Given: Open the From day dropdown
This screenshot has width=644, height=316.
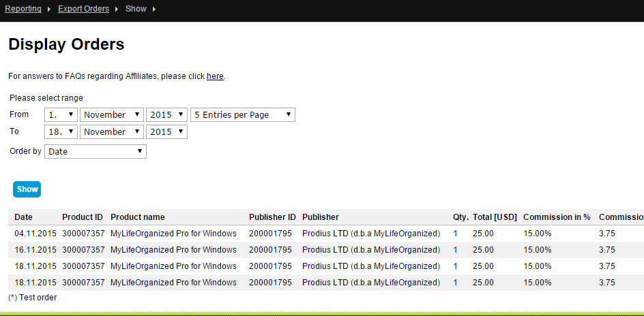Looking at the screenshot, I should pyautogui.click(x=61, y=115).
